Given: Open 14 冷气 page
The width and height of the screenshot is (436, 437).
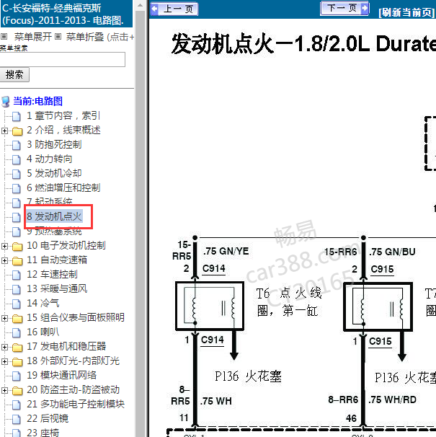Looking at the screenshot, I should (43, 303).
